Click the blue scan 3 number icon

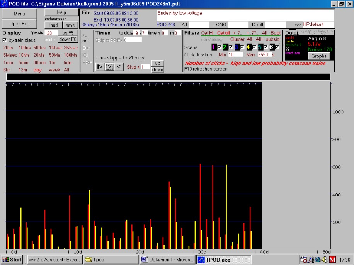coord(237,47)
